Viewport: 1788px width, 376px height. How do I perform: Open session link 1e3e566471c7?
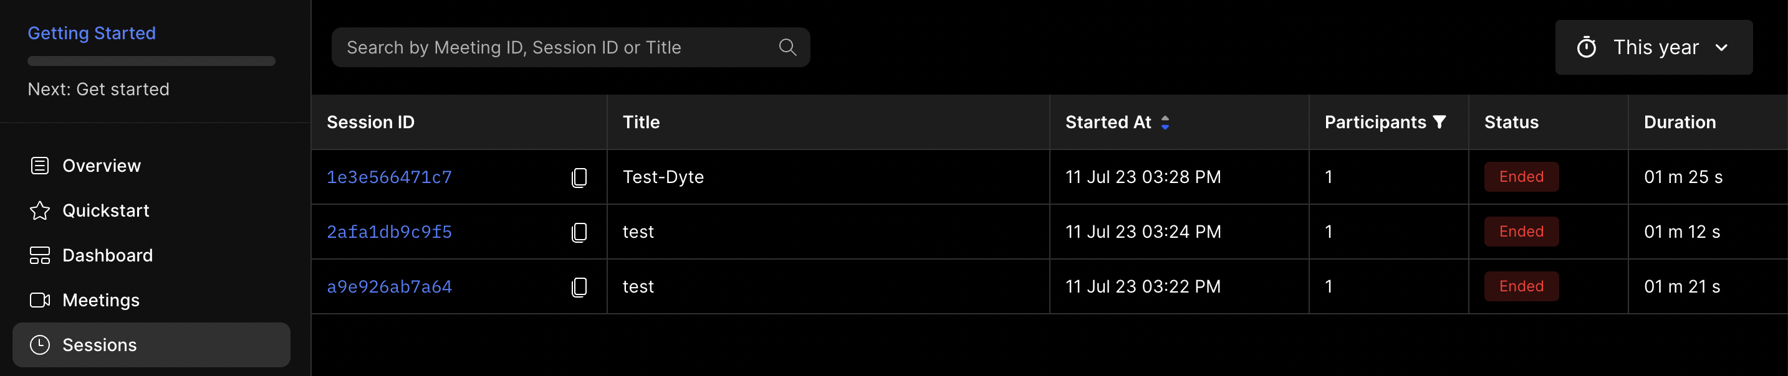[x=388, y=177]
